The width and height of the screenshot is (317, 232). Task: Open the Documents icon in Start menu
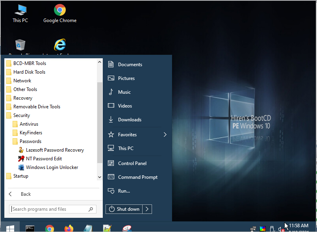(111, 65)
